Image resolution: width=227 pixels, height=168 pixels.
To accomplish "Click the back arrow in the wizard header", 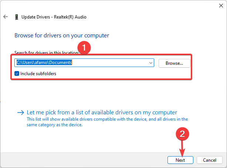I will tap(6, 17).
